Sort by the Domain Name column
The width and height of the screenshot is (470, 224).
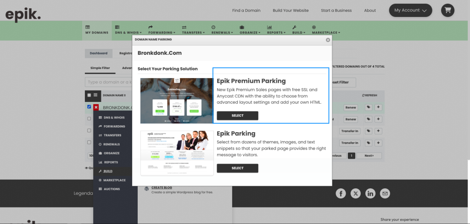tap(114, 95)
